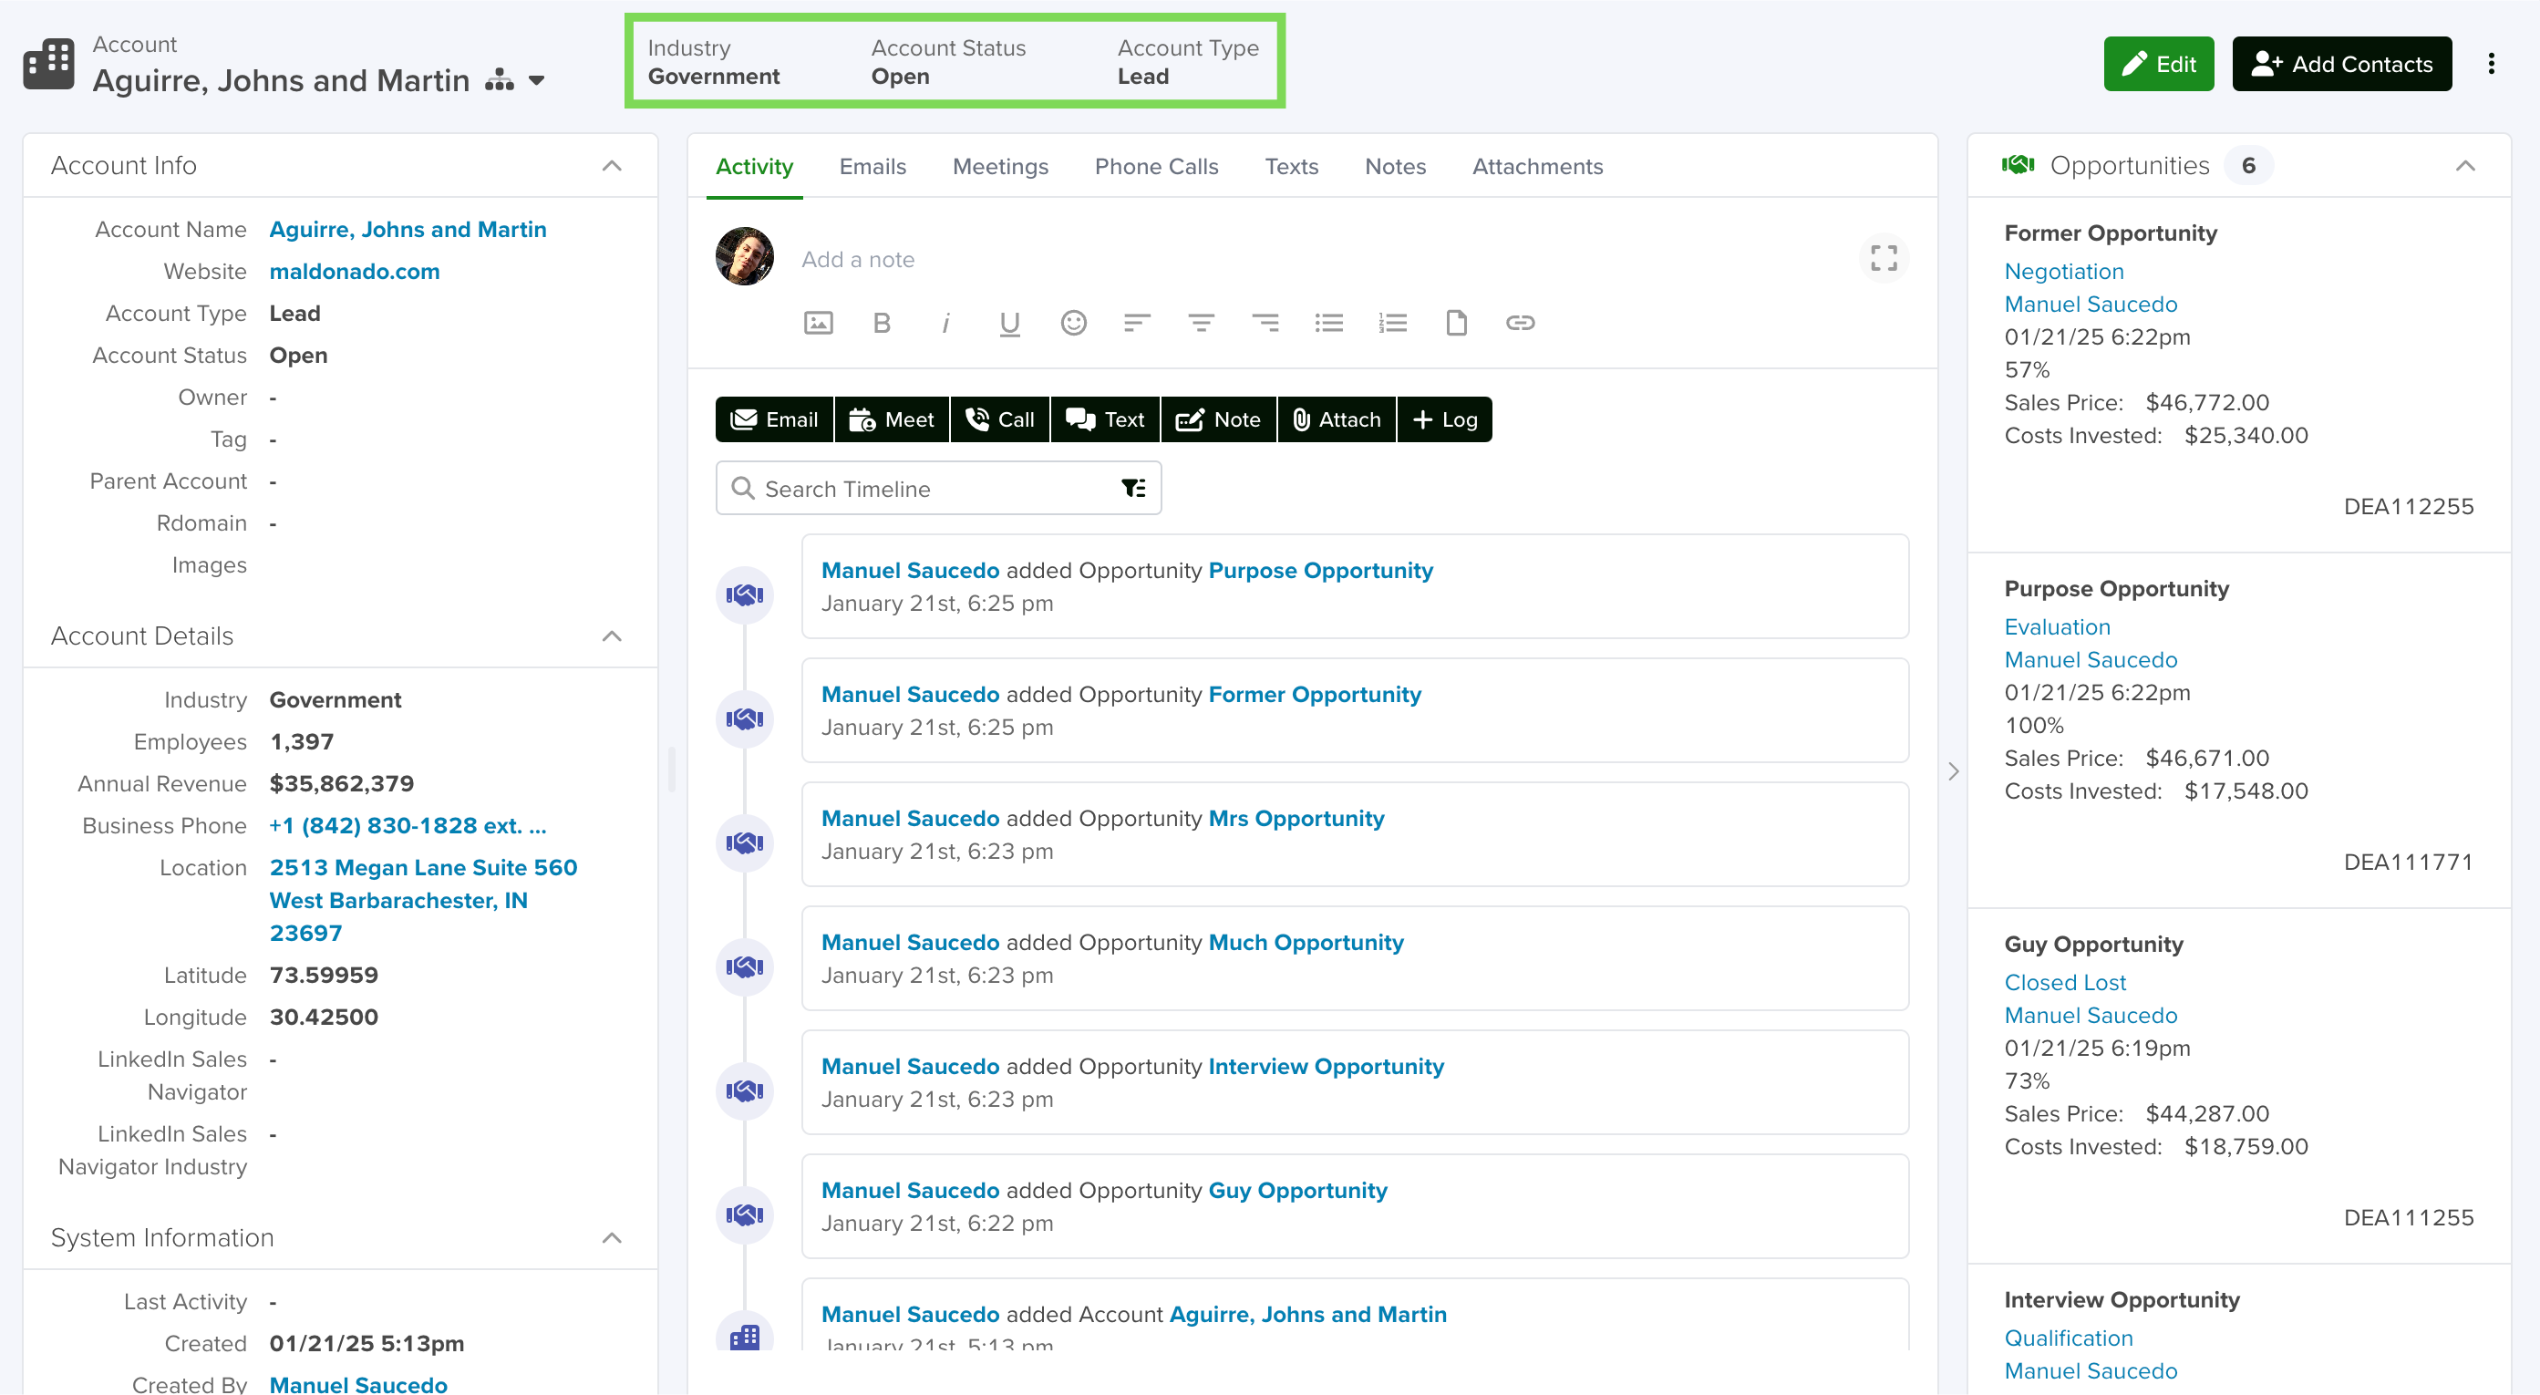Click the Qualification stage link
The height and width of the screenshot is (1395, 2540).
[x=2068, y=1338]
